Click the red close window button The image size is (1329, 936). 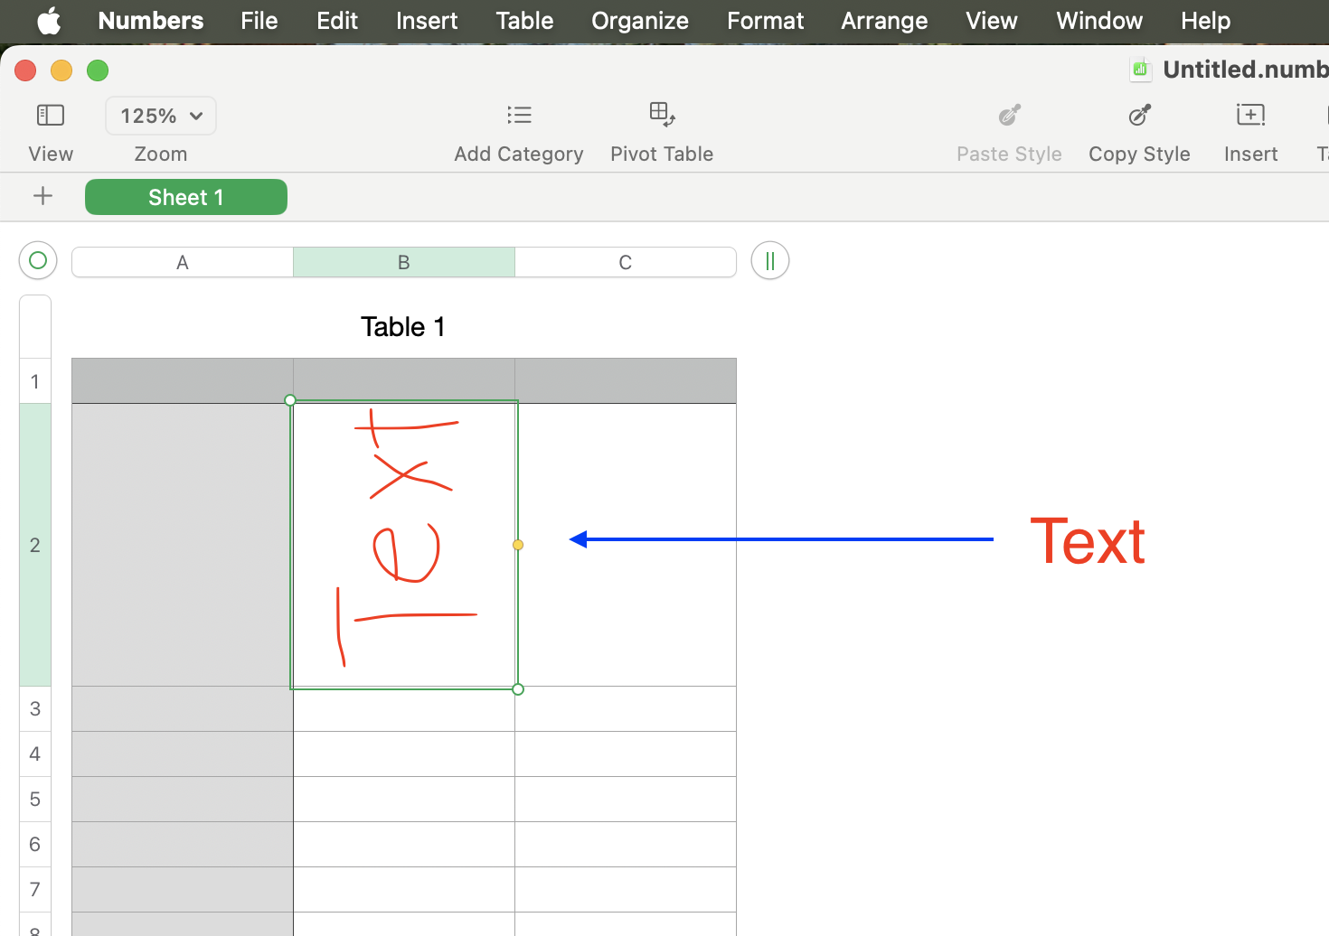(25, 70)
